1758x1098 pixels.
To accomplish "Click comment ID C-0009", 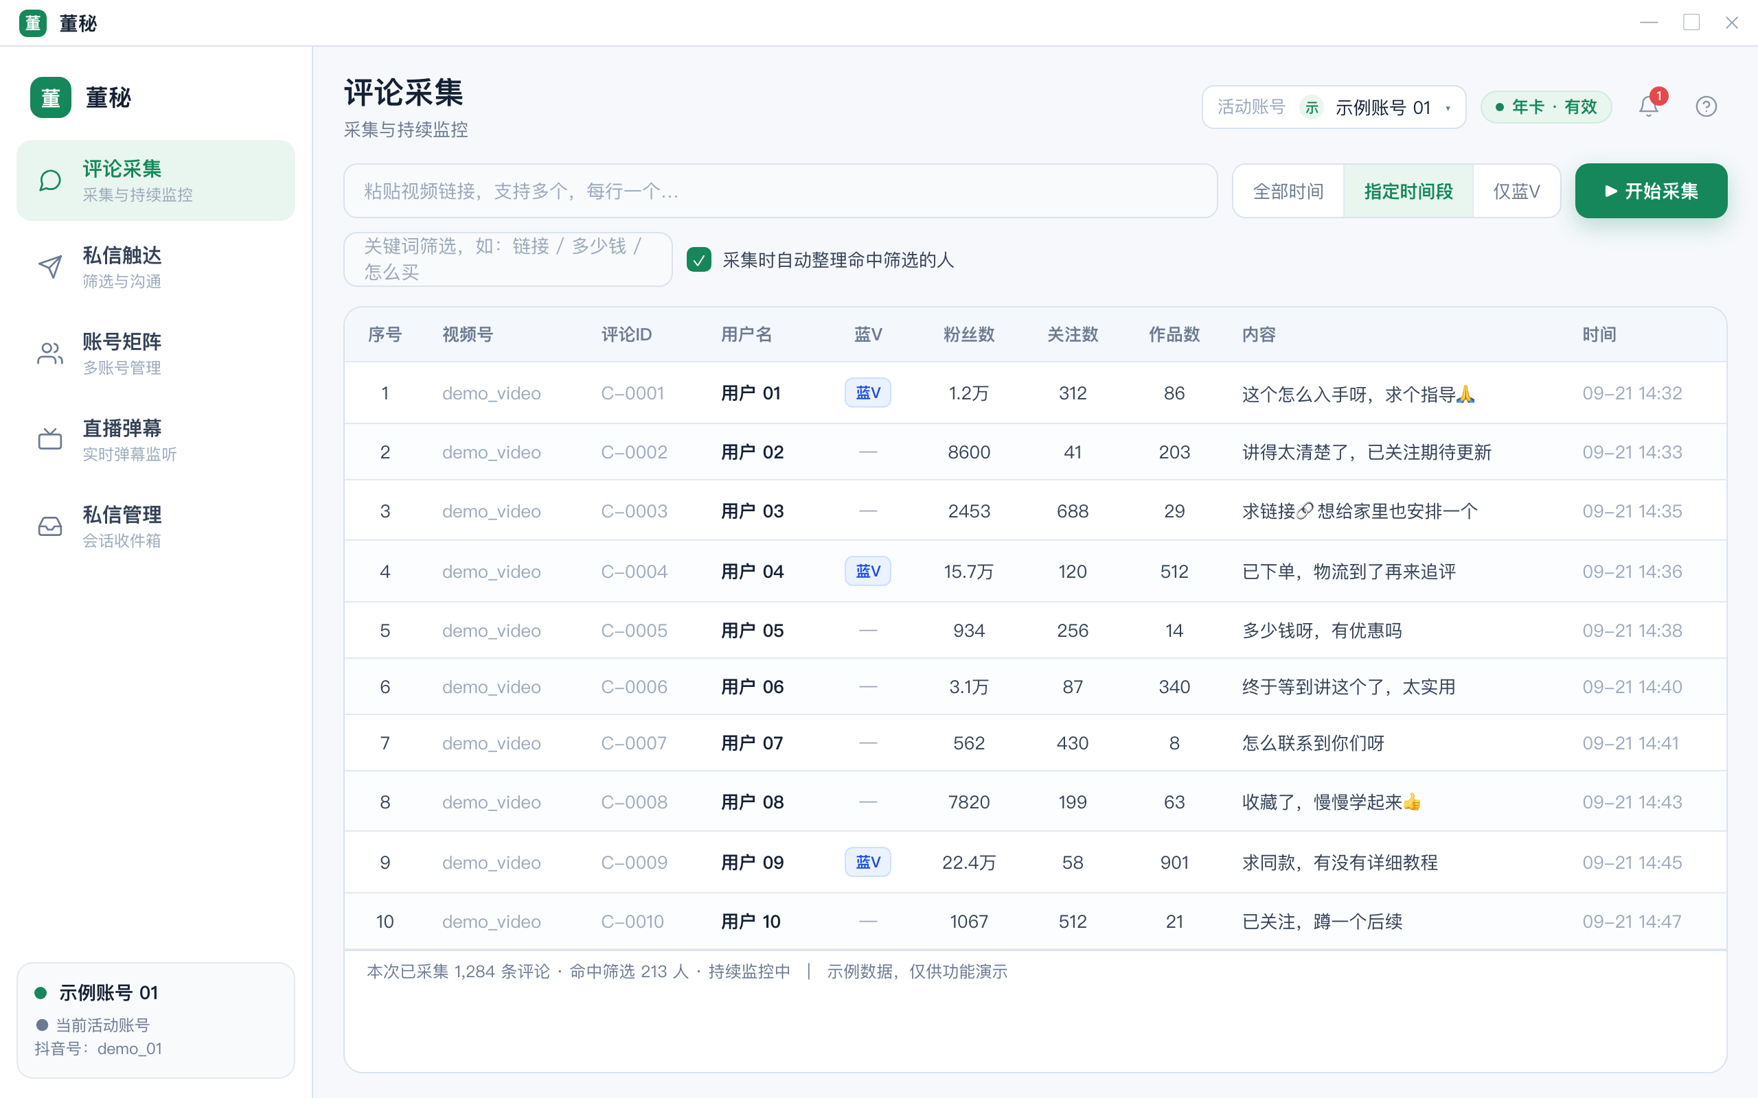I will click(x=633, y=863).
